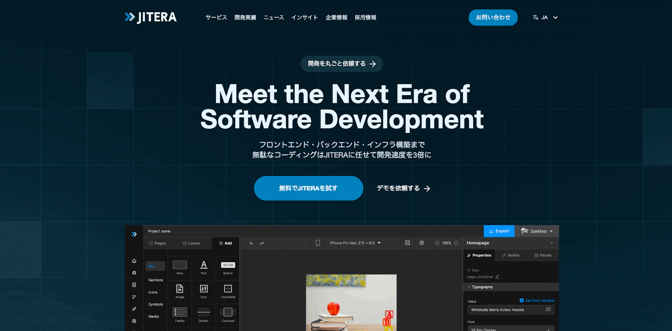Click the Set from variable link
This screenshot has height=331, width=672.
pos(537,301)
